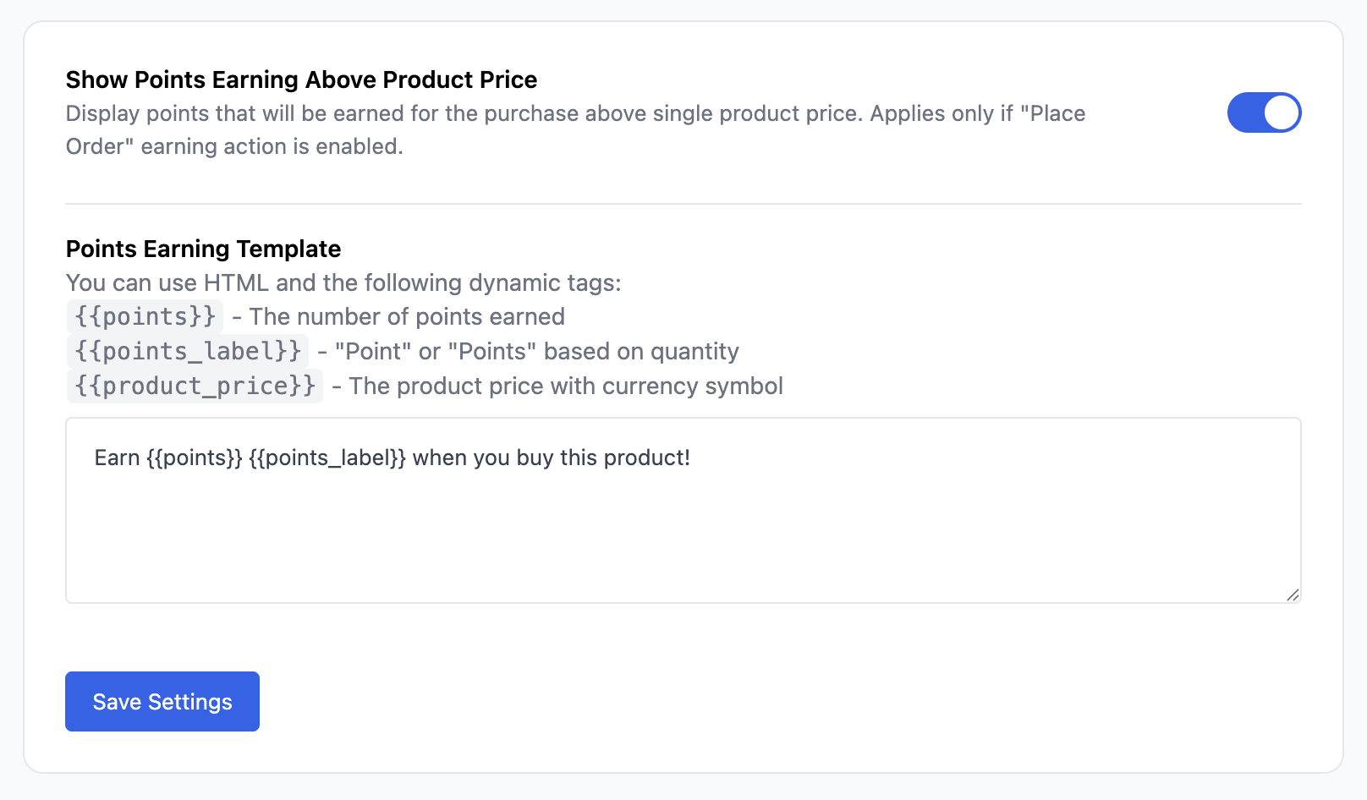The width and height of the screenshot is (1367, 800).
Task: Select the {{product_price}} dynamic tag snippet
Action: point(194,386)
